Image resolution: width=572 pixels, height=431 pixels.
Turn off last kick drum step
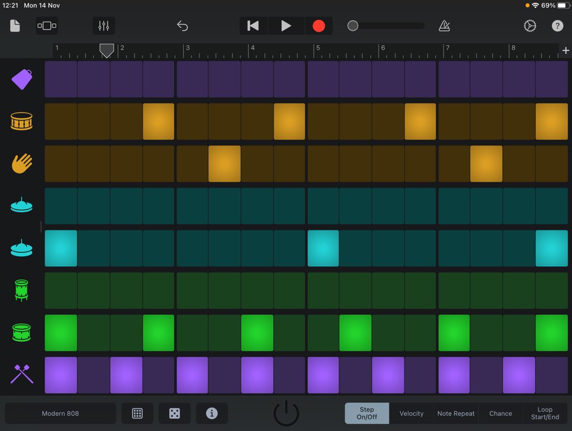point(551,333)
